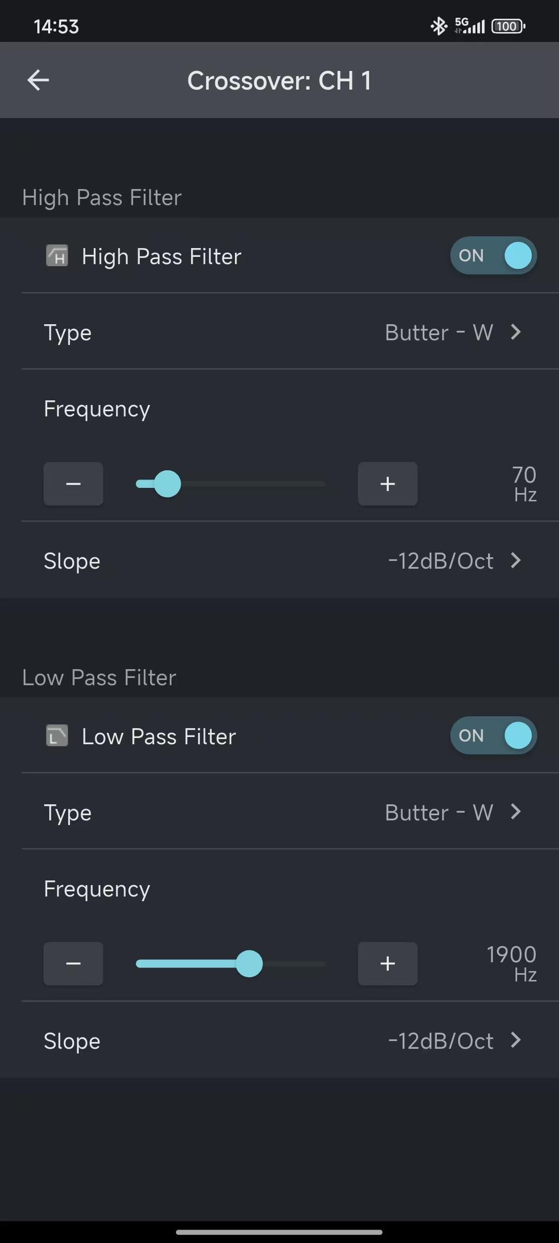Viewport: 559px width, 1243px height.
Task: Tap the Low Pass Filter curve icon
Action: (x=57, y=735)
